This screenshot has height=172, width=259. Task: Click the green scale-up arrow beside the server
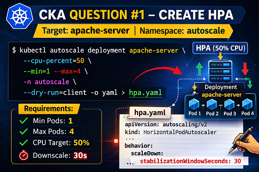[199, 69]
